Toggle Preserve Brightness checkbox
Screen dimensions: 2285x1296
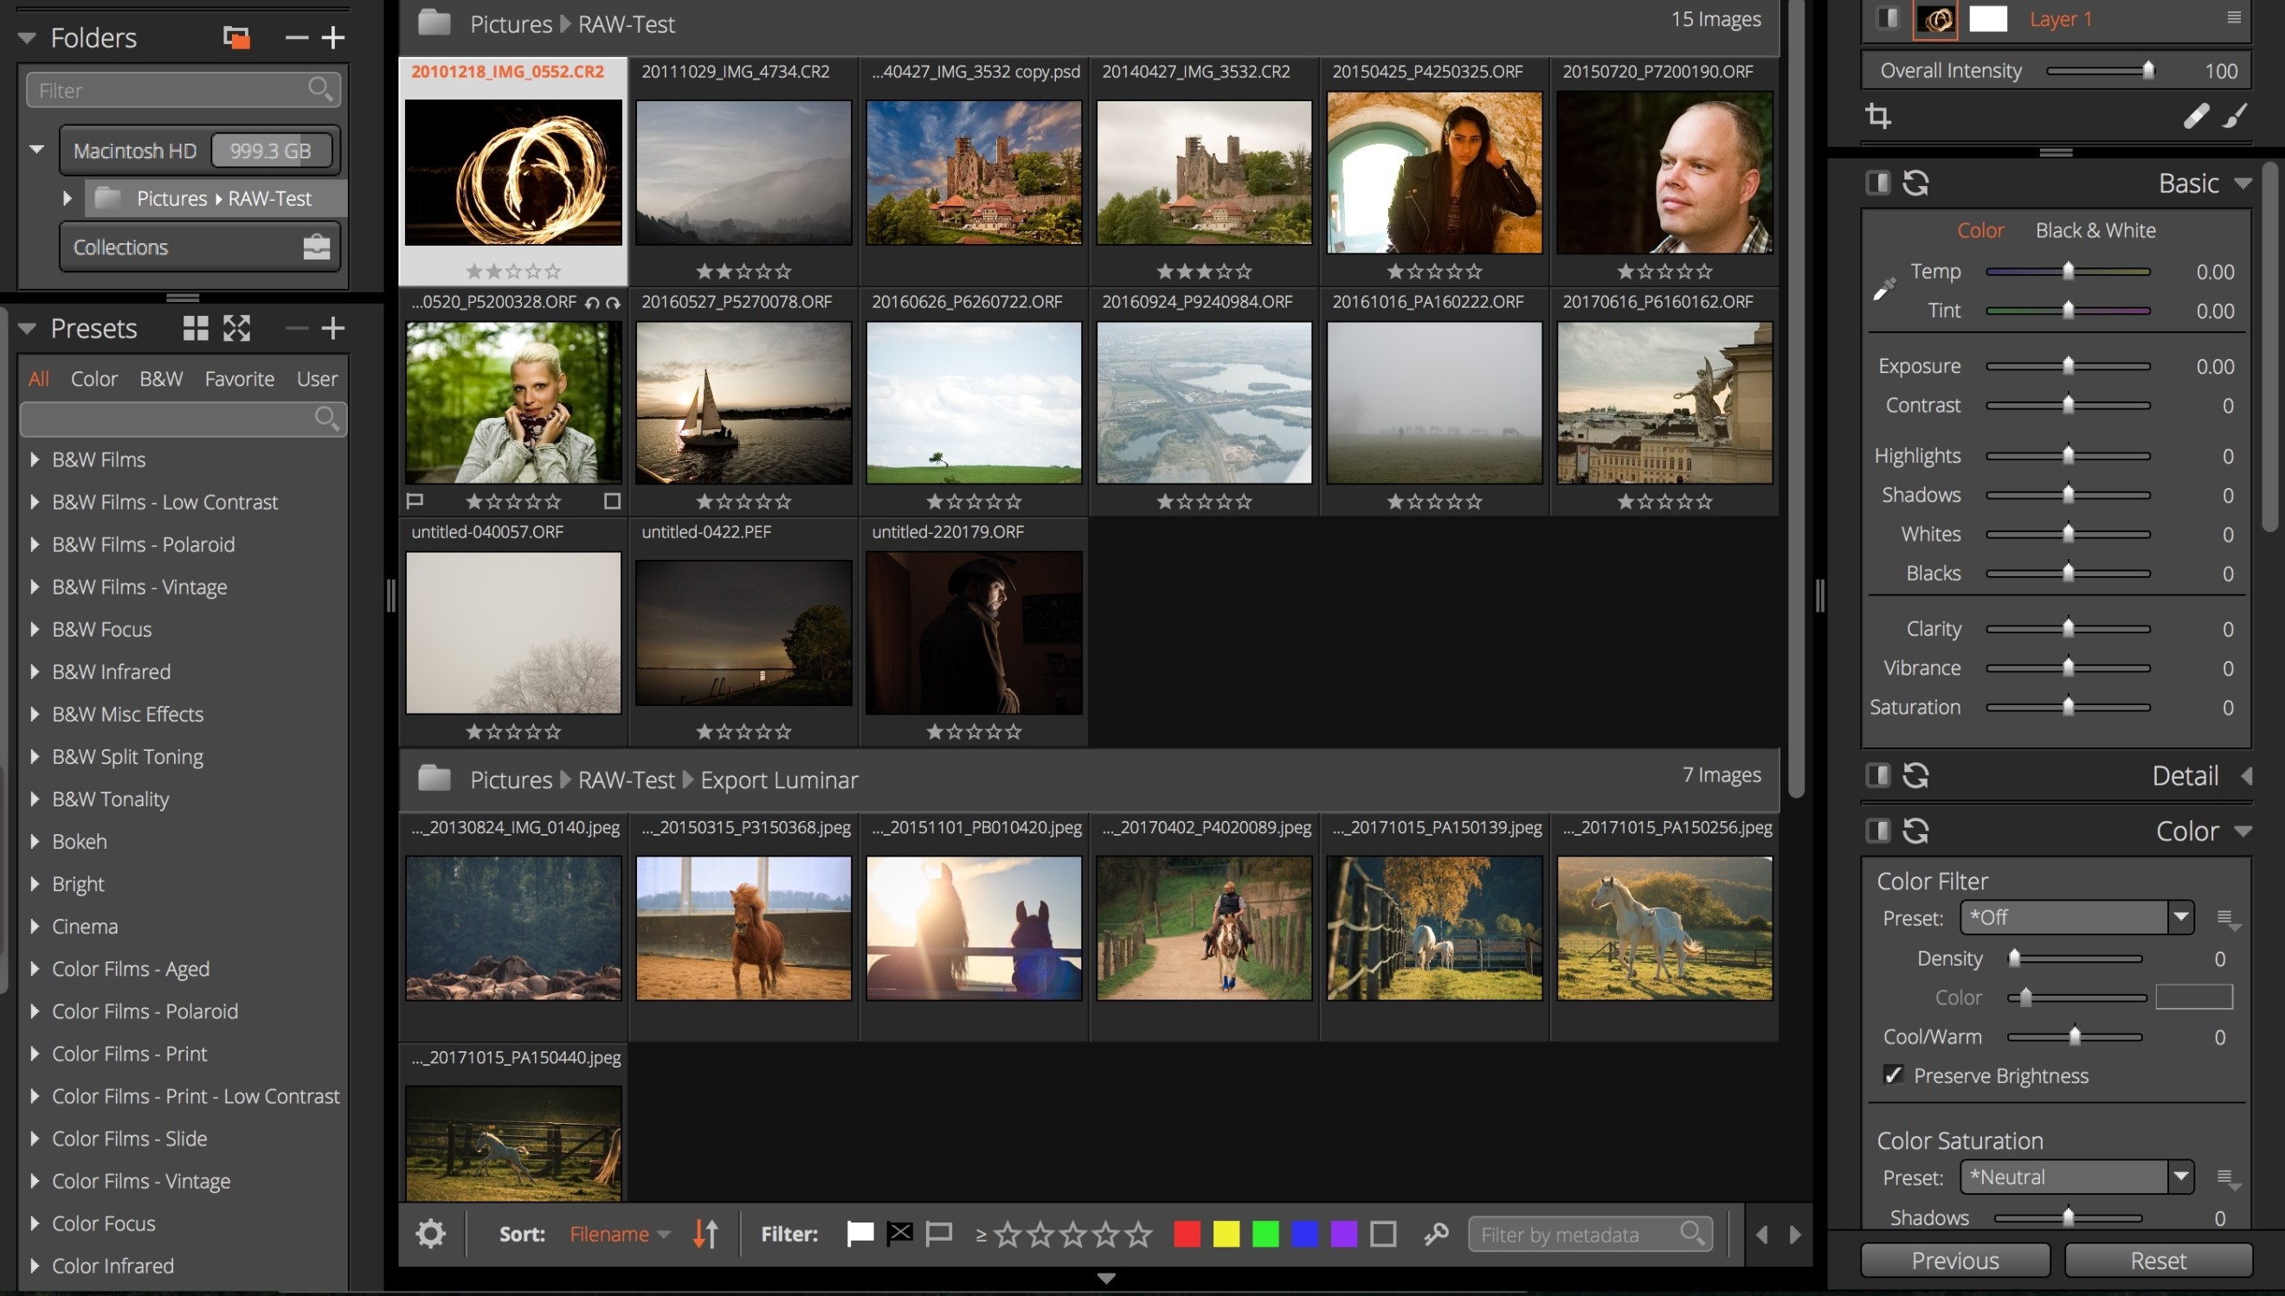[1893, 1075]
